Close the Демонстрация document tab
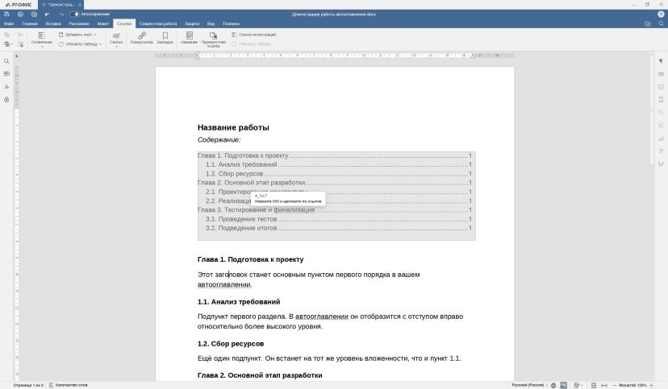 [x=80, y=5]
